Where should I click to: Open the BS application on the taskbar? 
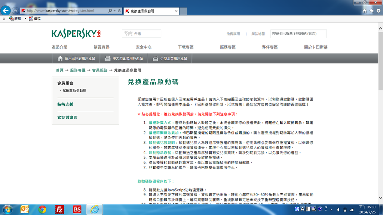77,209
